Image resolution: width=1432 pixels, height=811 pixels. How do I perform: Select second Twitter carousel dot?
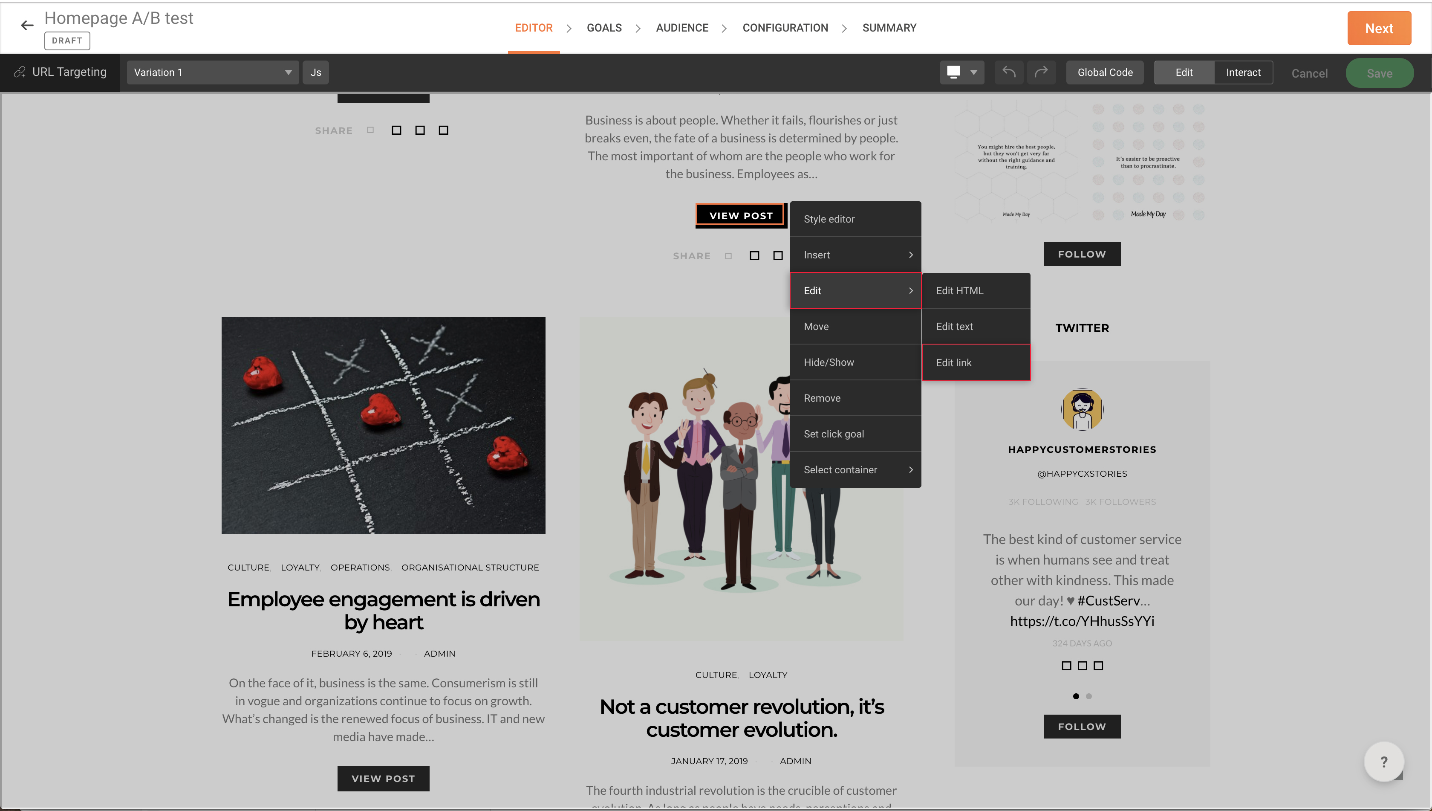pyautogui.click(x=1089, y=696)
